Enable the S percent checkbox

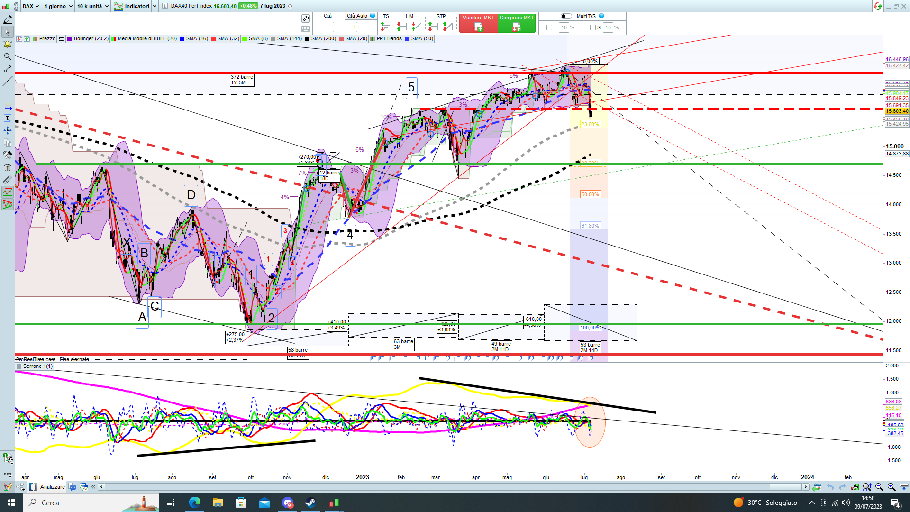click(x=593, y=27)
